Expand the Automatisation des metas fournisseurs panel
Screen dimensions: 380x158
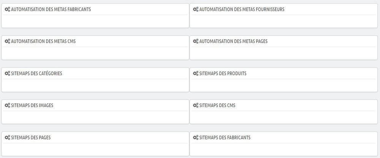pyautogui.click(x=242, y=9)
